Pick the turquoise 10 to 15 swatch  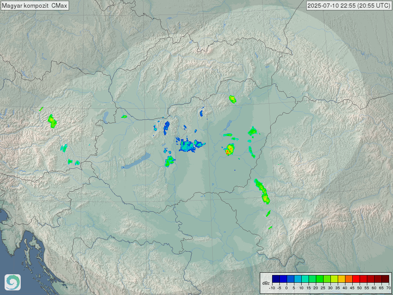305,279
